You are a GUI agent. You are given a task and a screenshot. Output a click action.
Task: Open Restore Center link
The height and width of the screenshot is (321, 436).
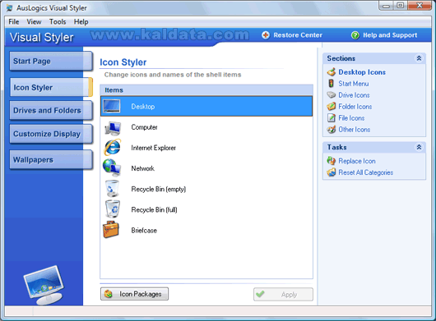coord(298,35)
